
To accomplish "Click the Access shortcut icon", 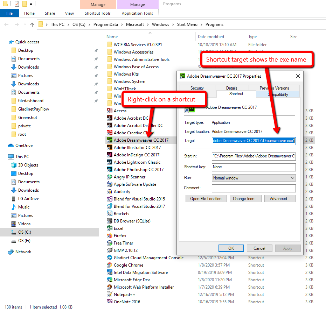I will click(110, 111).
